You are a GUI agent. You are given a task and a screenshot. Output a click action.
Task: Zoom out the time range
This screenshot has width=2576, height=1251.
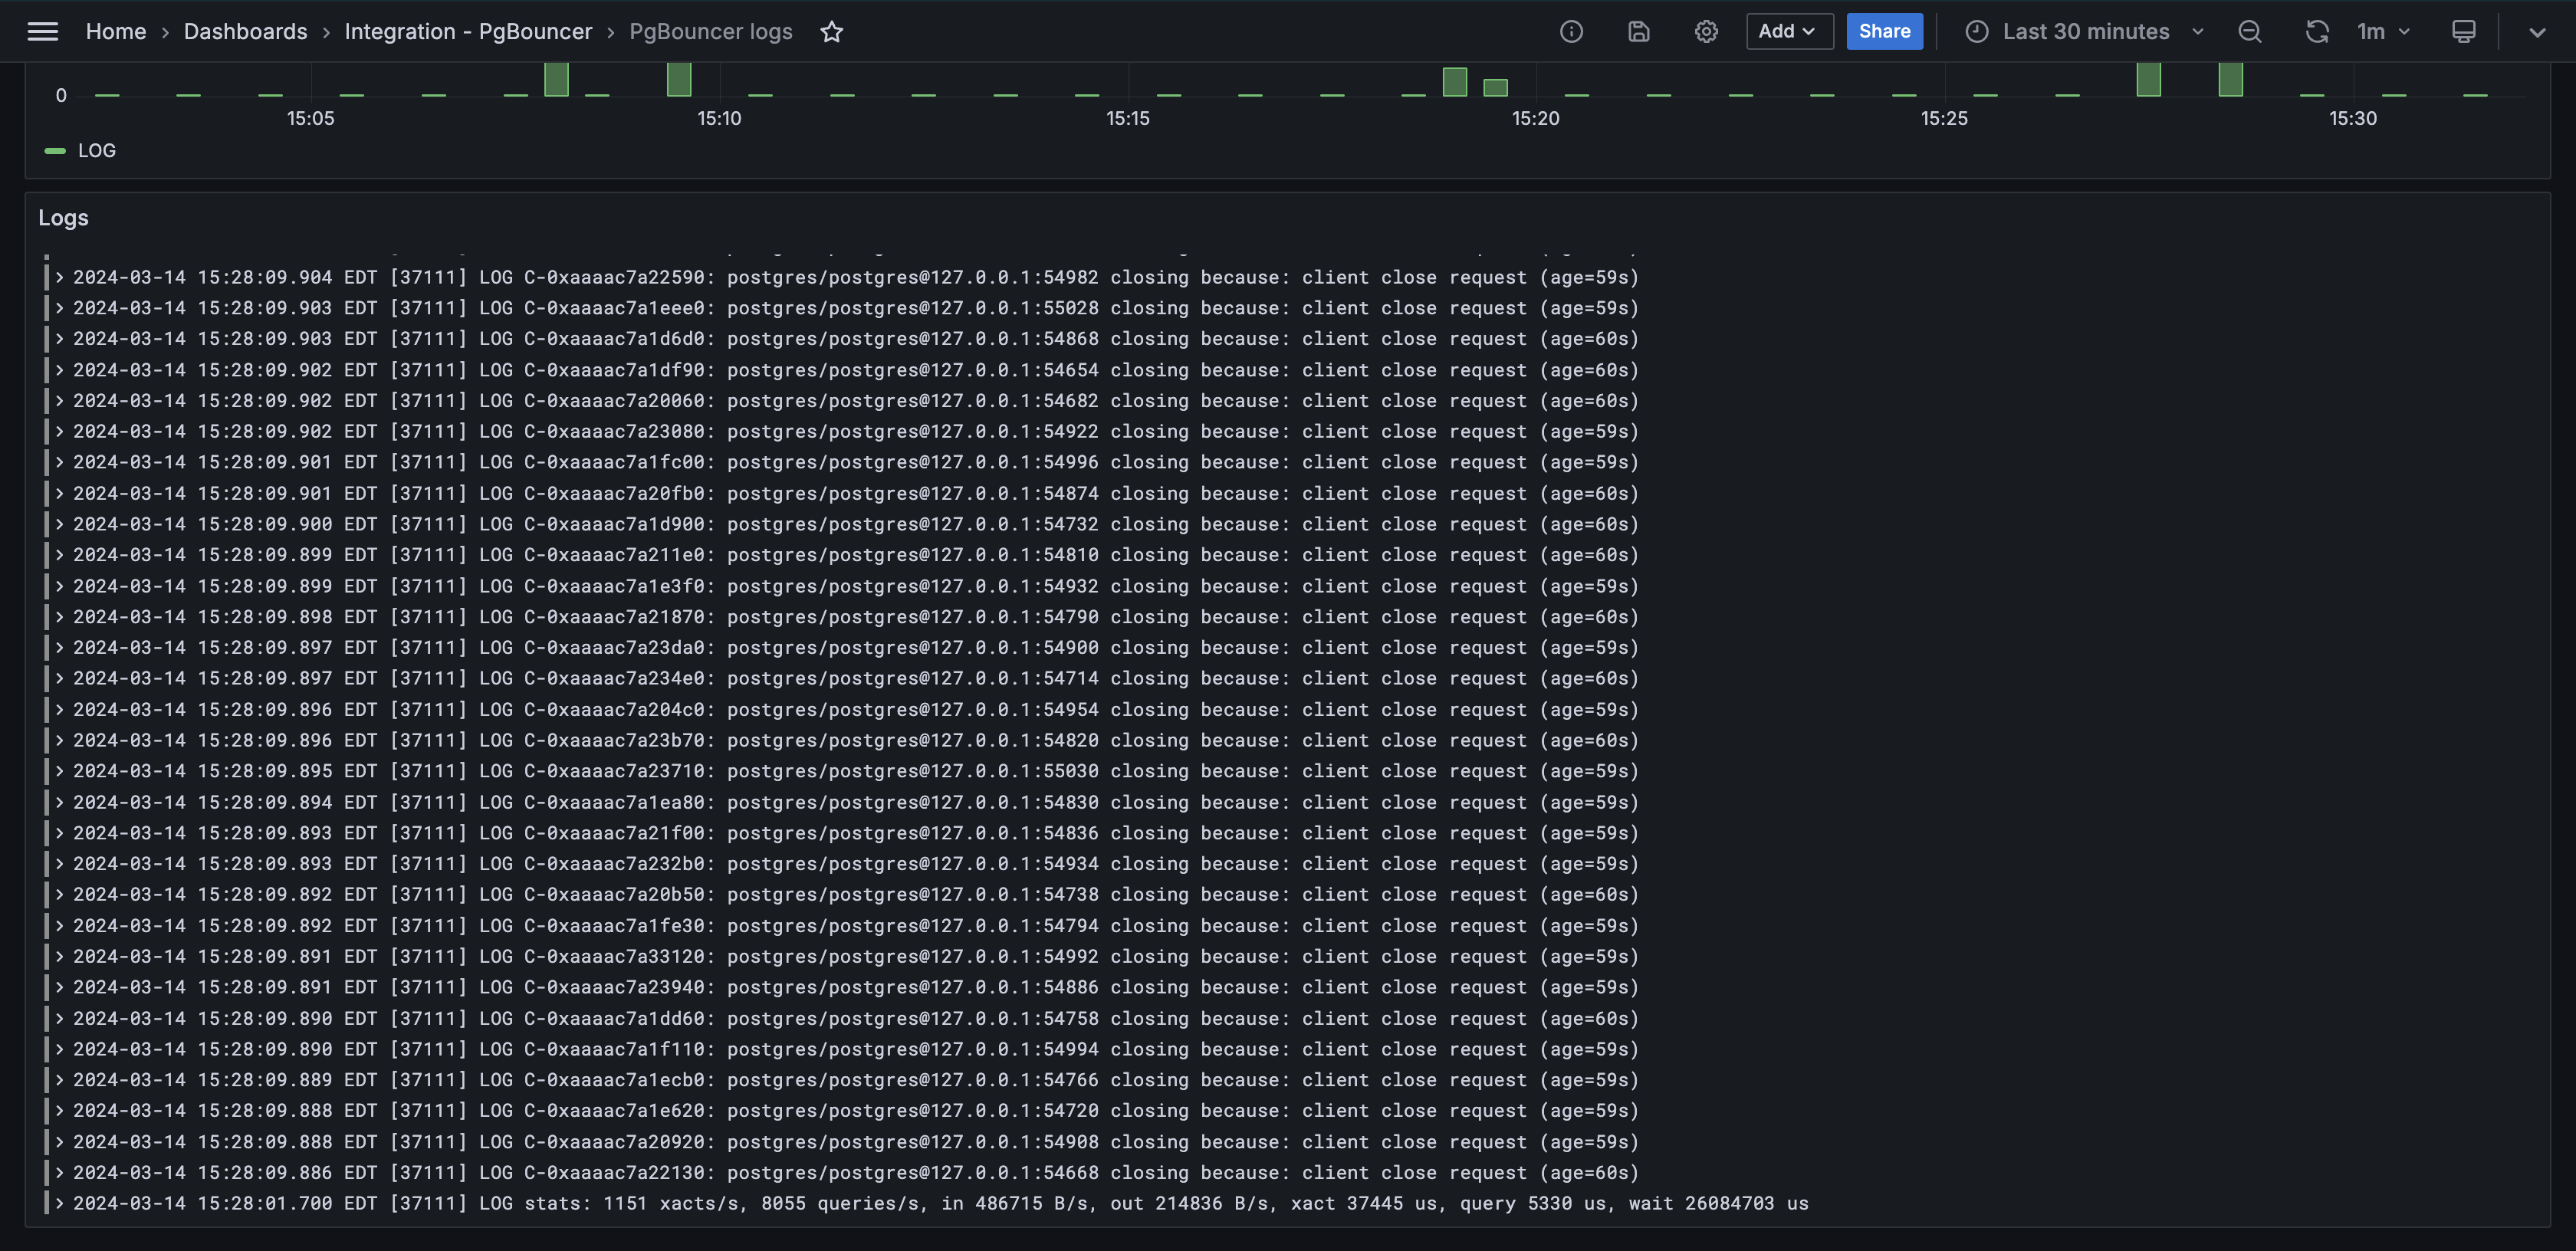coord(2249,32)
